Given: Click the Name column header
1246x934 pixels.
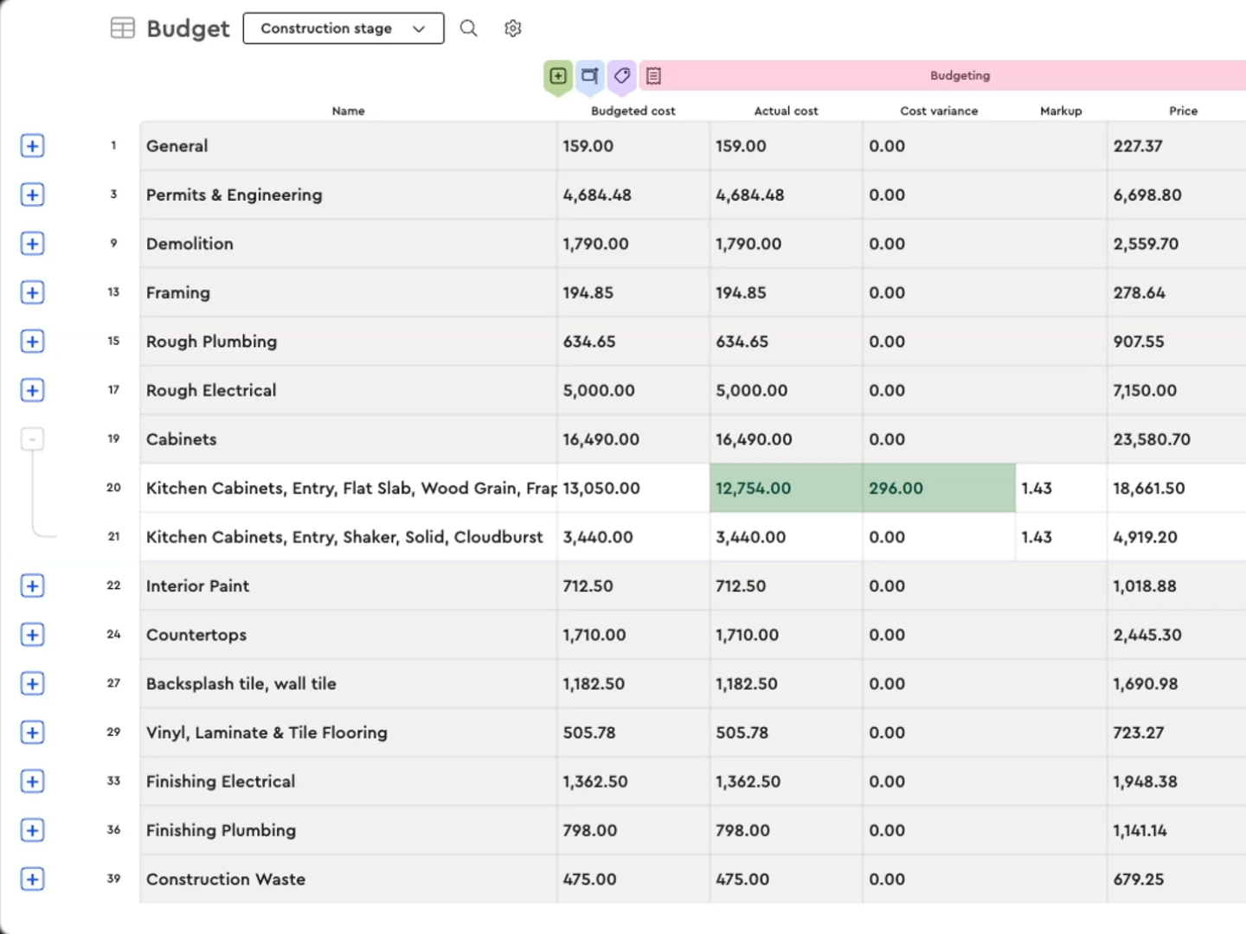Looking at the screenshot, I should [348, 111].
